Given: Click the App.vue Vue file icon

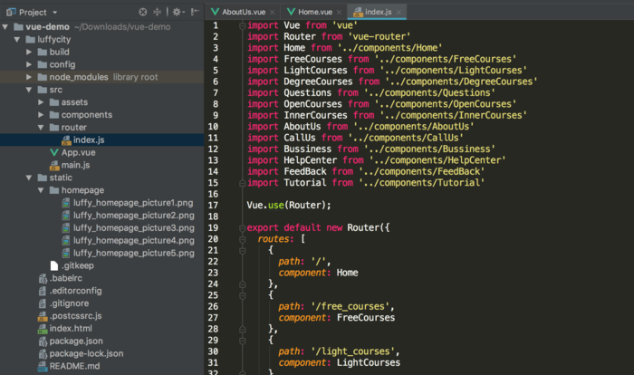Looking at the screenshot, I should point(53,152).
